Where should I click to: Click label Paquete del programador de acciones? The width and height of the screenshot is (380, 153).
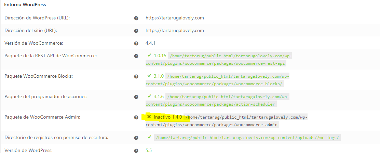(x=46, y=97)
